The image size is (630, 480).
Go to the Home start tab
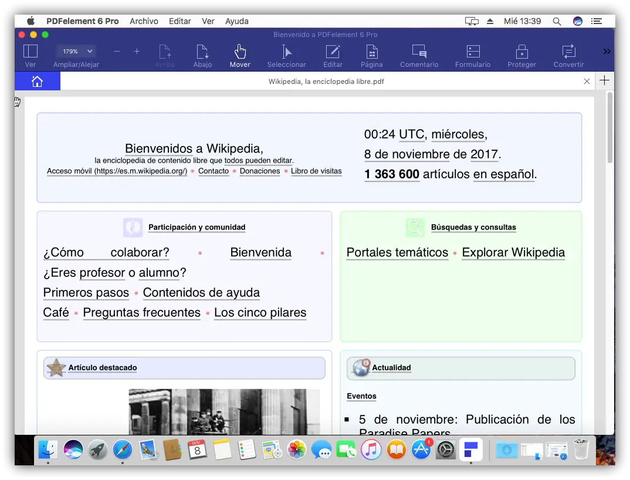[37, 81]
